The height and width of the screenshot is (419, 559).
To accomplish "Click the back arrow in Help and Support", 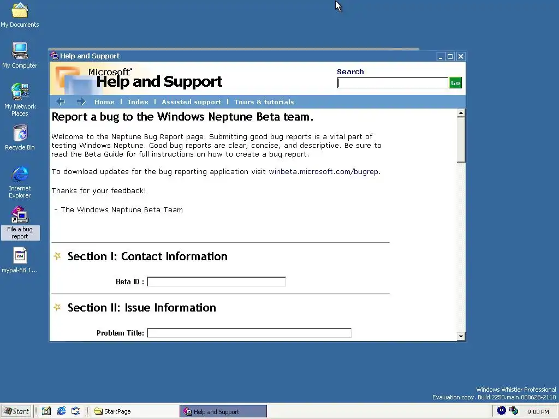I will coord(61,102).
